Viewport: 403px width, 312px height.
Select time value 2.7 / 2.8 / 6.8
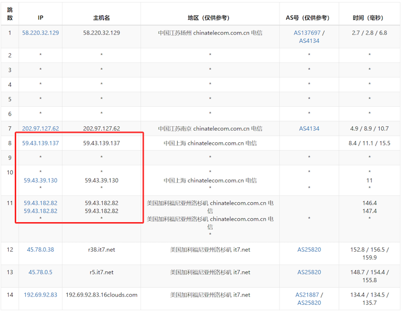369,33
